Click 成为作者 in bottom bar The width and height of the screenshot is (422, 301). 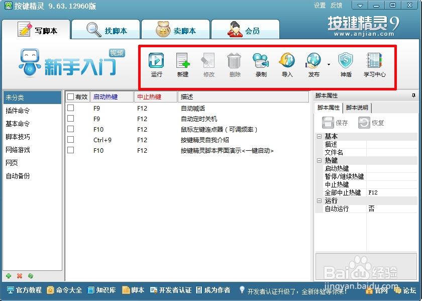[213, 290]
